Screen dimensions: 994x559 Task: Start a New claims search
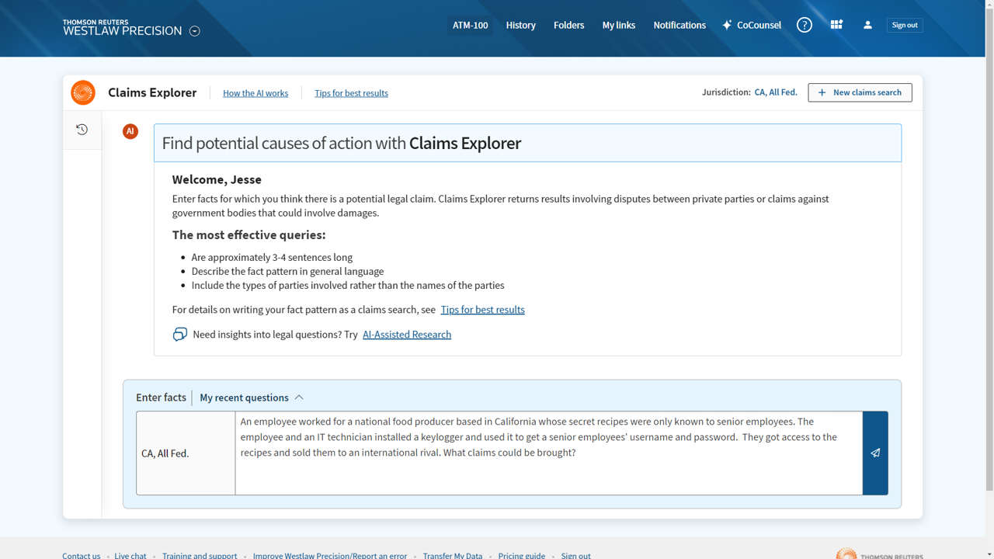coord(860,92)
